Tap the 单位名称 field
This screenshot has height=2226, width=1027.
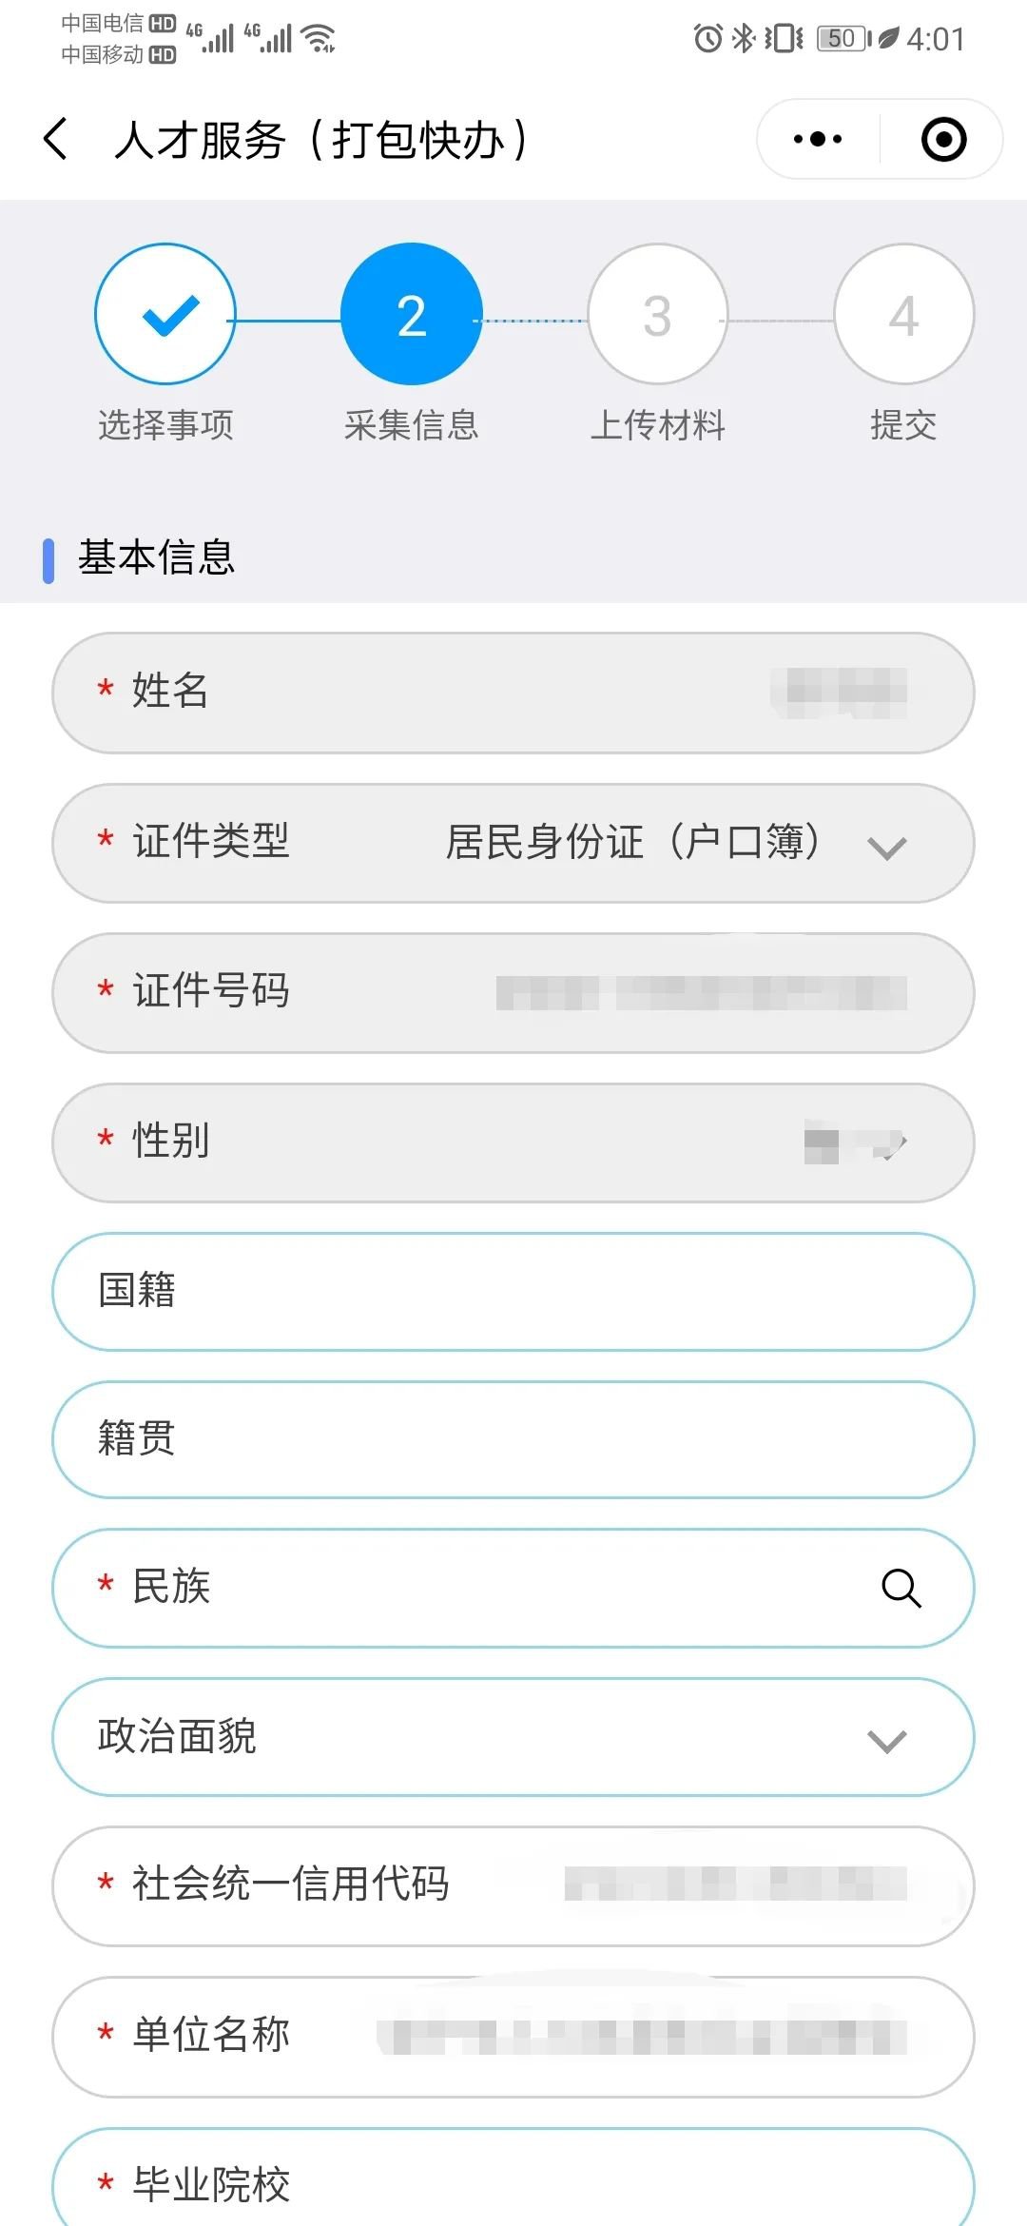tap(513, 2036)
